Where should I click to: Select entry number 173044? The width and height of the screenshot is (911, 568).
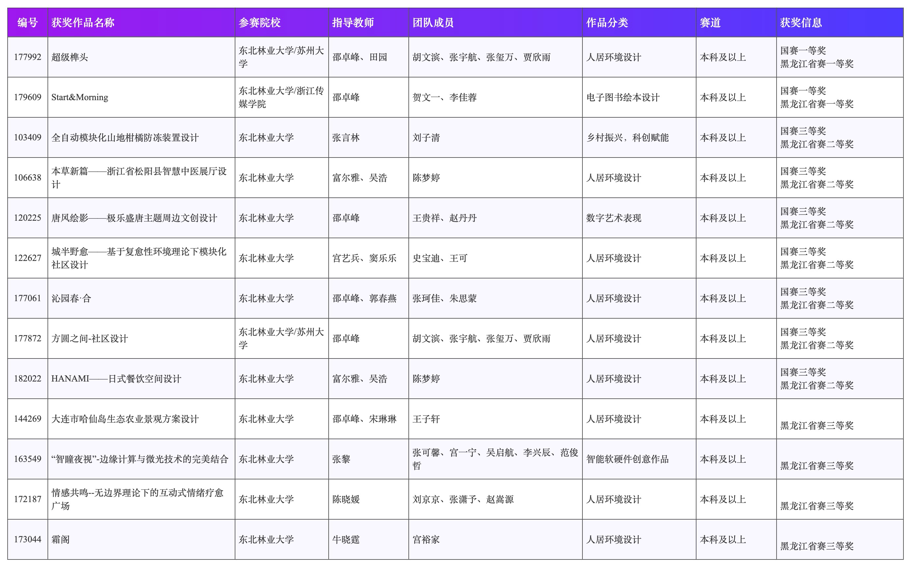[x=27, y=539]
